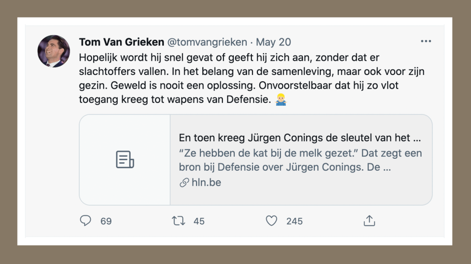Click the article document icon in link card
471x264 pixels.
125,160
